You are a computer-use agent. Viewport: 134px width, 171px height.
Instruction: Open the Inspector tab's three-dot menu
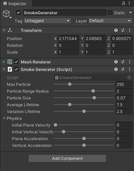click(129, 3)
